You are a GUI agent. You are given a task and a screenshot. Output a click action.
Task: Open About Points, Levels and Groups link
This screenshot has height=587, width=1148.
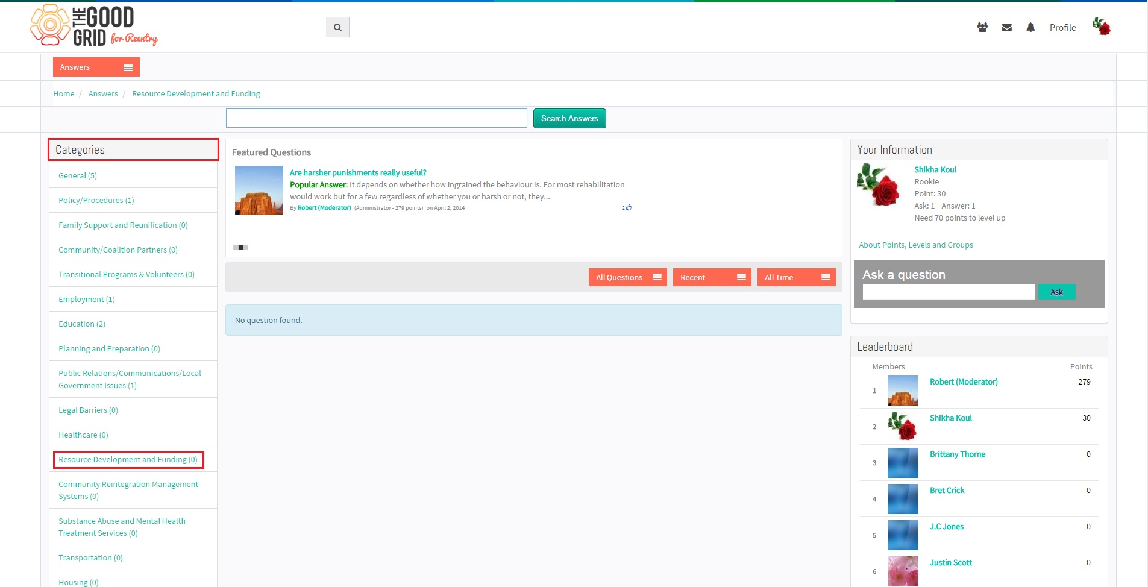pos(916,245)
